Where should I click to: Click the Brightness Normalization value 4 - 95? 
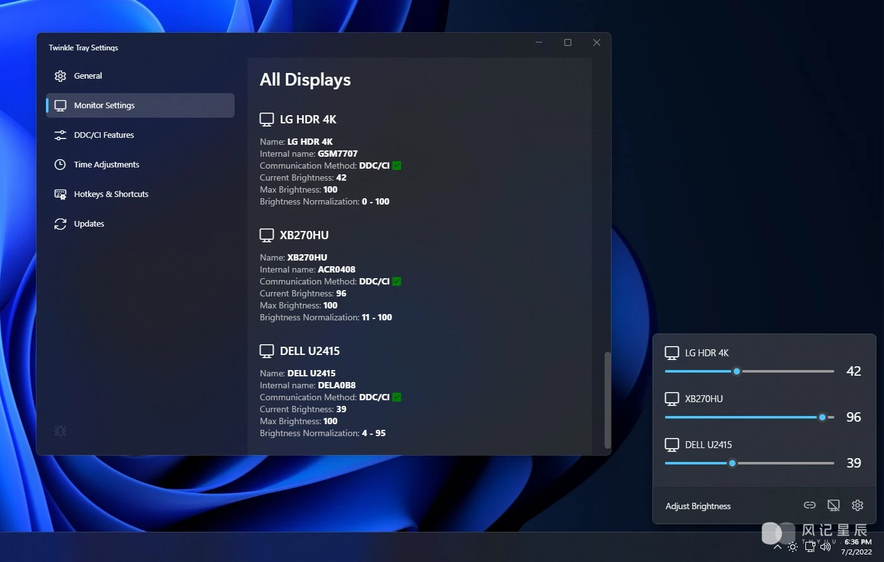(374, 433)
